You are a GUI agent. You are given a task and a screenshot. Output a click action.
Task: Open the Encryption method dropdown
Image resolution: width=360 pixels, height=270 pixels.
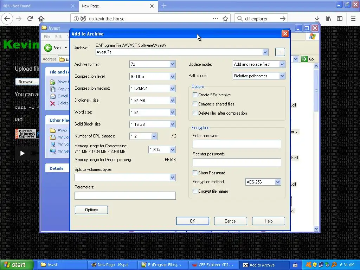(x=278, y=182)
